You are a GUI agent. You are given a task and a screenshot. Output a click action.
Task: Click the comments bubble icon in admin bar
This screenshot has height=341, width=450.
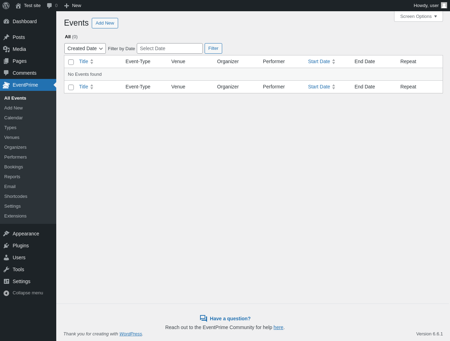click(50, 6)
